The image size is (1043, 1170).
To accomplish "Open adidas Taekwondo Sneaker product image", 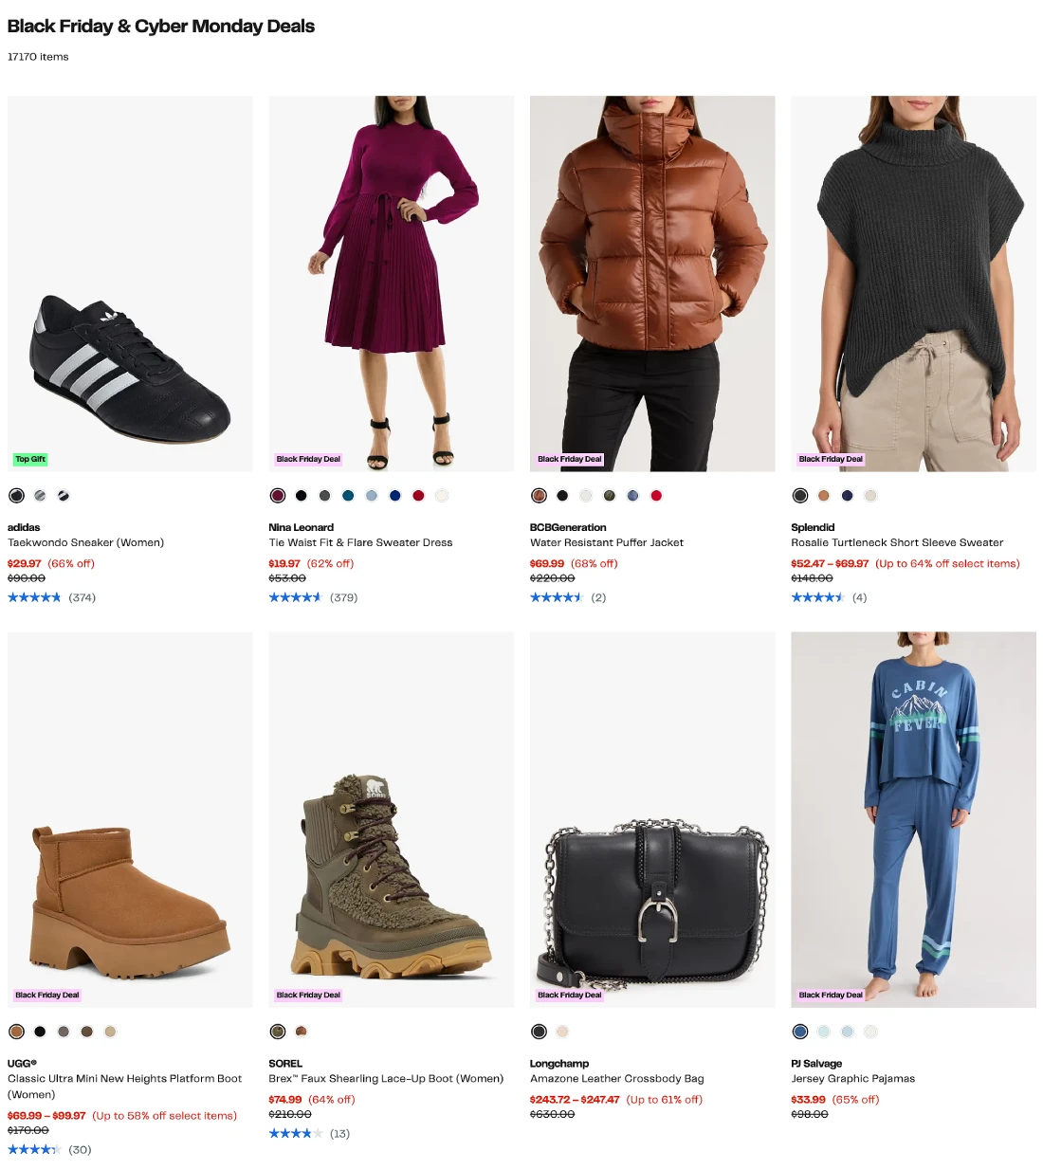I will click(130, 283).
